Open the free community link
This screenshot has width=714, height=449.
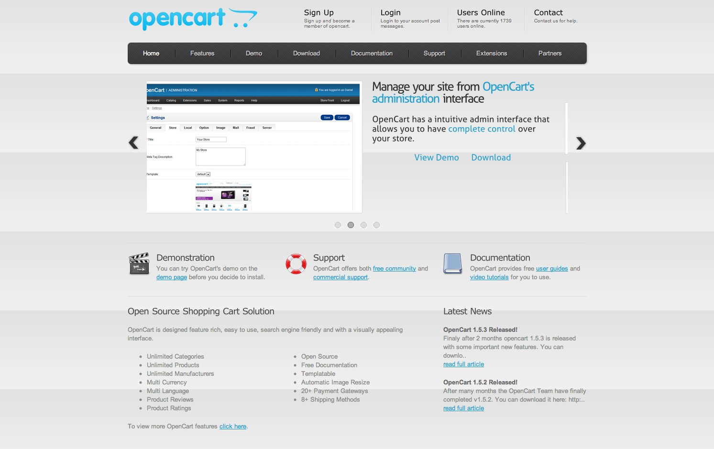pyautogui.click(x=395, y=269)
